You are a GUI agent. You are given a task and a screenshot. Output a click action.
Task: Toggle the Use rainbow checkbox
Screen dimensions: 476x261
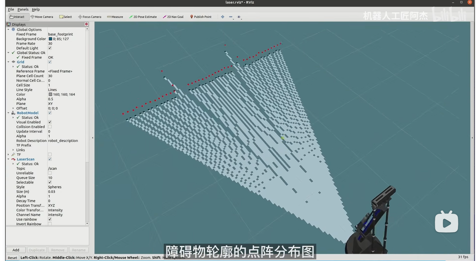click(50, 219)
